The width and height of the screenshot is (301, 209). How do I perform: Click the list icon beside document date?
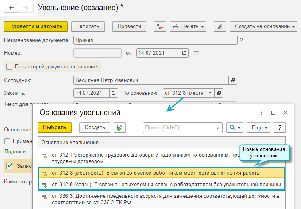point(196,53)
